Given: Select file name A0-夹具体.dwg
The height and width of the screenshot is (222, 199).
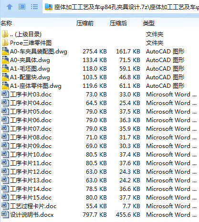Looking at the screenshot, I should pos(30,60).
